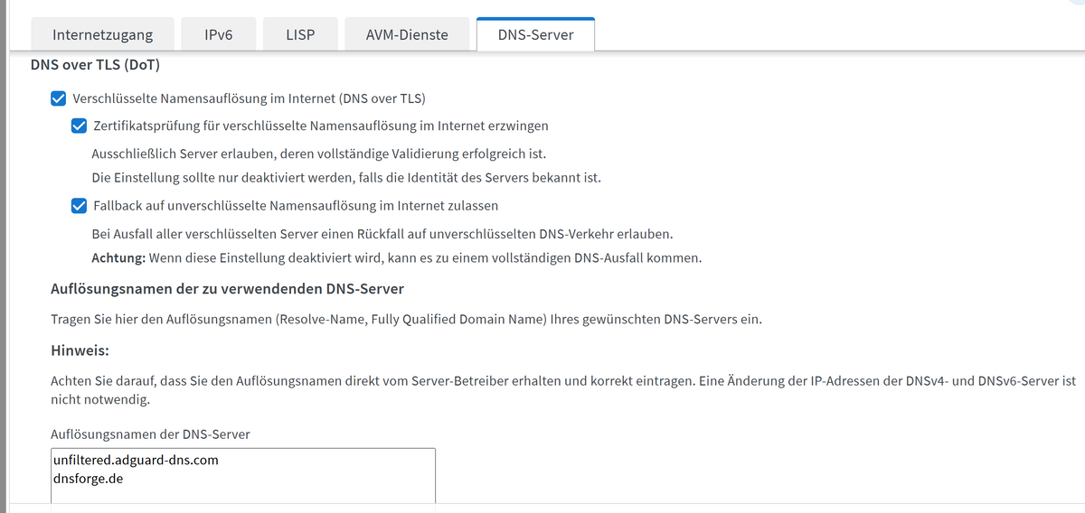Click the active DNS-Server tab

(535, 35)
